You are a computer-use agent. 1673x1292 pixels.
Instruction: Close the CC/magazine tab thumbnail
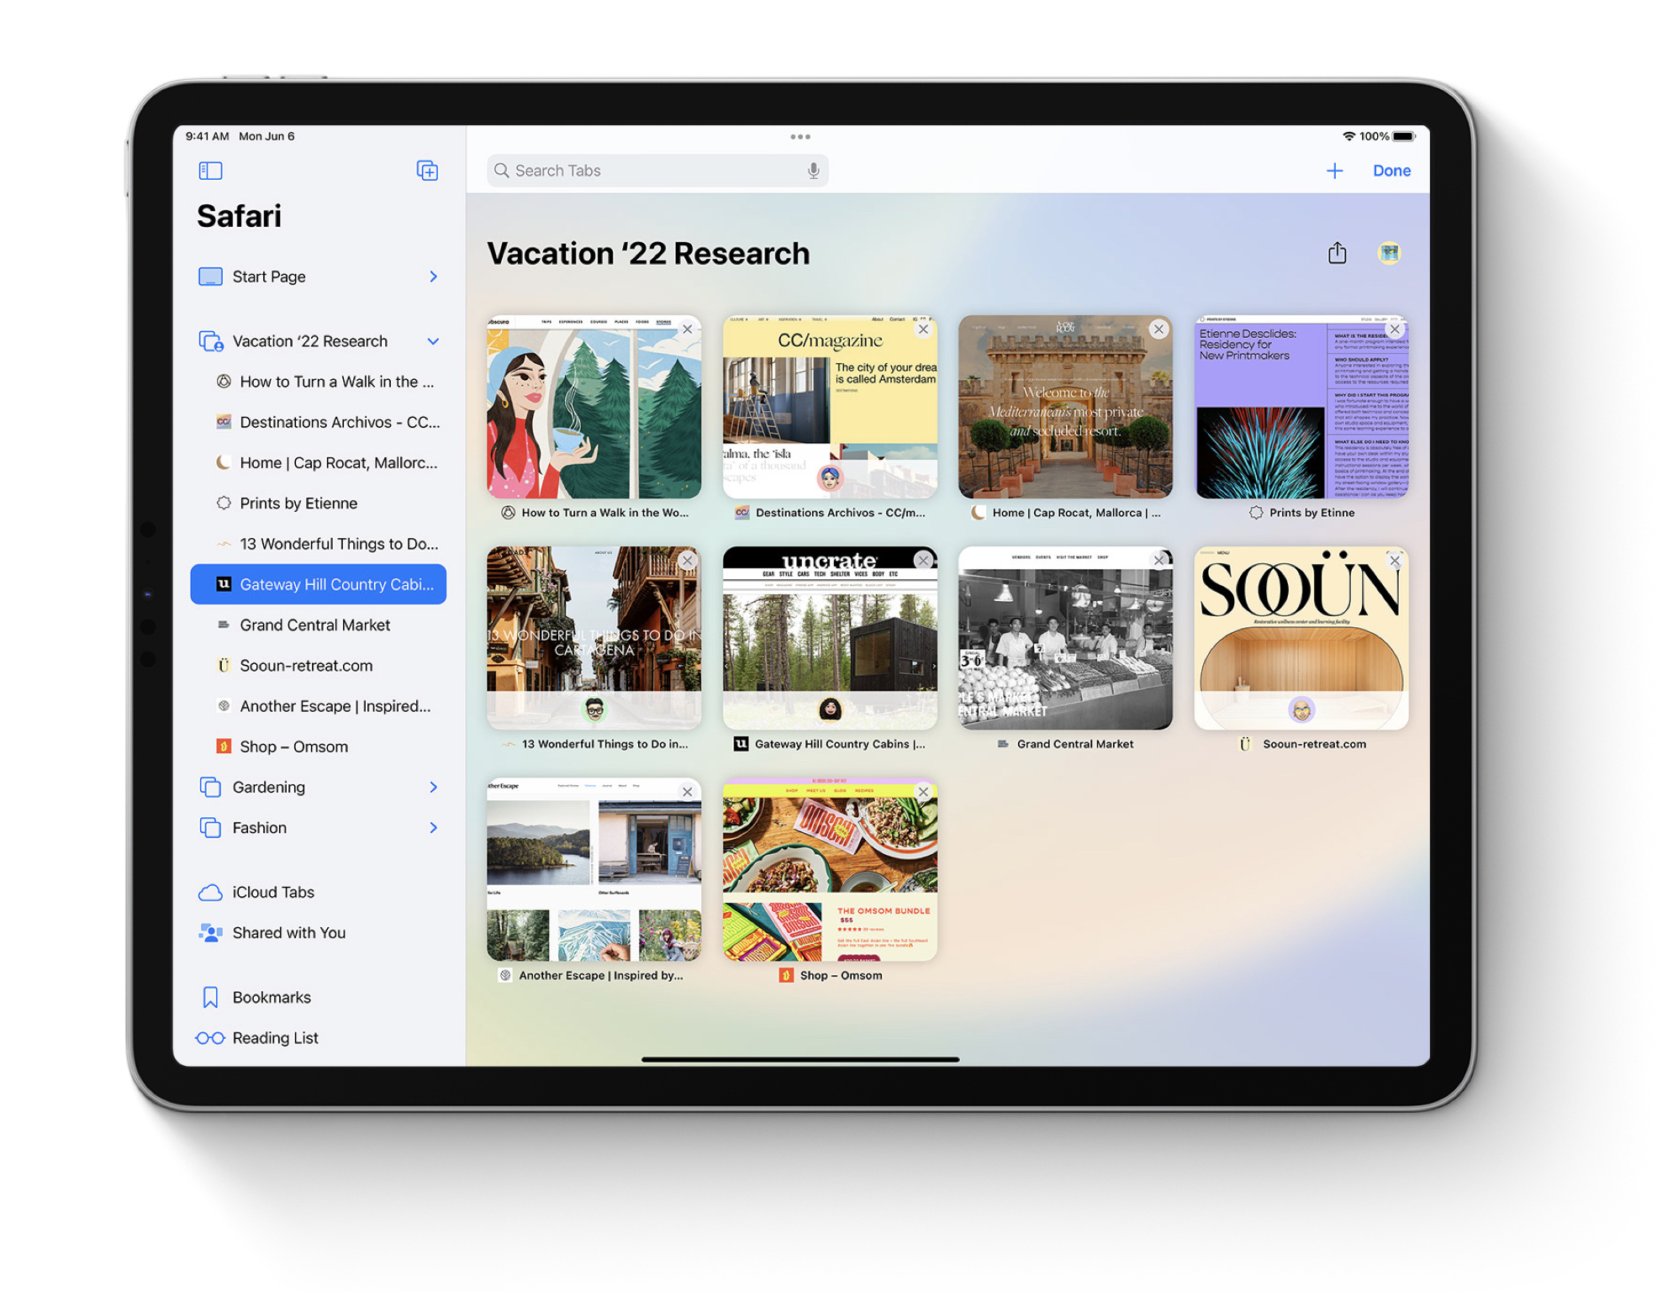coord(923,330)
